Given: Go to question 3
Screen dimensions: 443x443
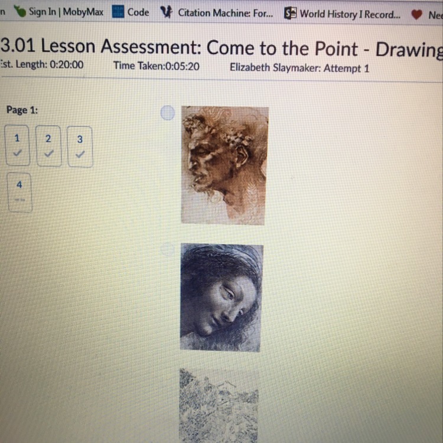Looking at the screenshot, I should 80,146.
